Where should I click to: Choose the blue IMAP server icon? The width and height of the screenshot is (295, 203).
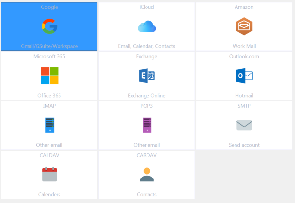coord(50,125)
